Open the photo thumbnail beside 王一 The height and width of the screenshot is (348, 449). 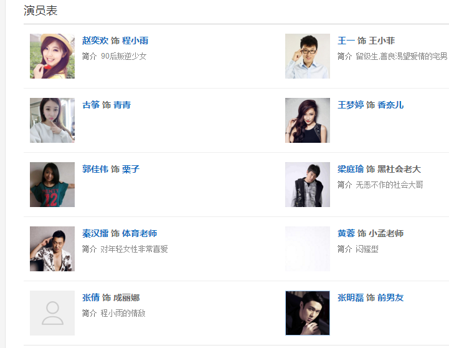coord(308,56)
